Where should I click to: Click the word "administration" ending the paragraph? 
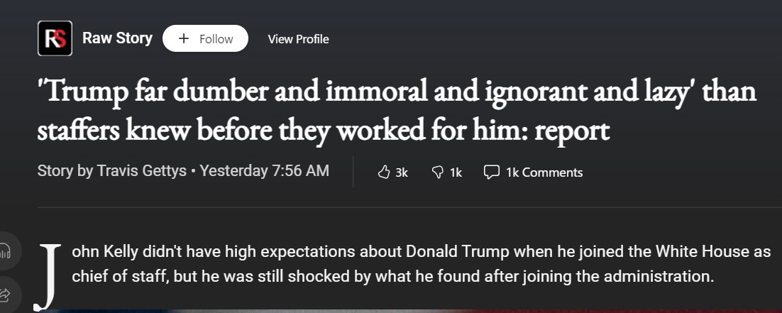[663, 276]
